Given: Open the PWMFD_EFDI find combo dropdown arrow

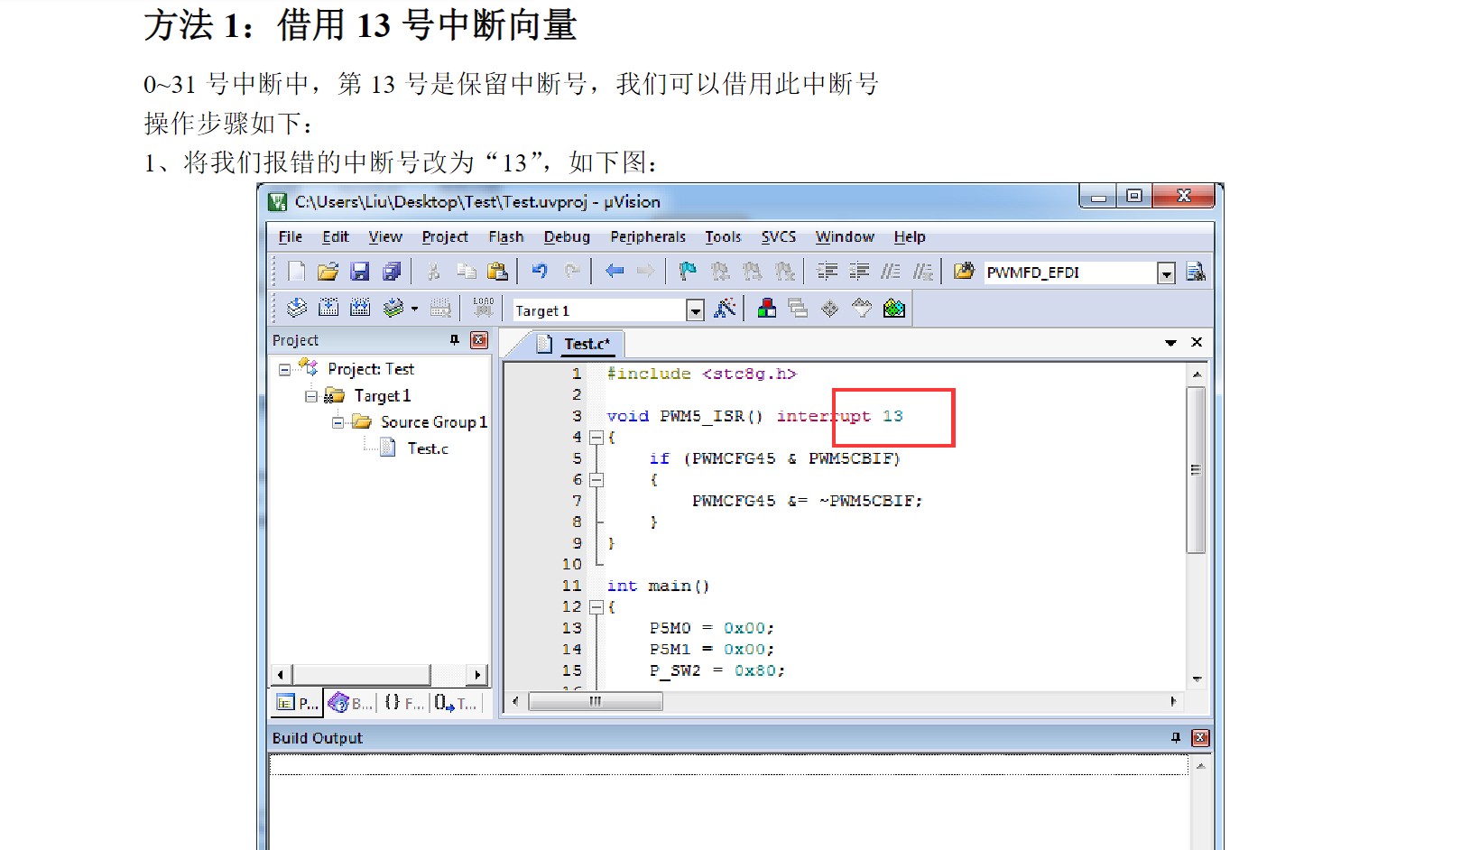Looking at the screenshot, I should point(1166,273).
